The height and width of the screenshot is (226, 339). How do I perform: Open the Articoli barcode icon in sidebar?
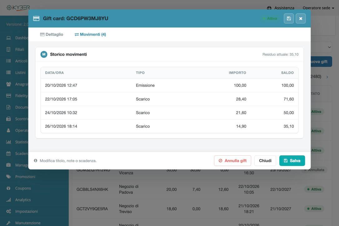8,61
